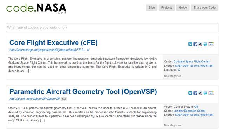Image resolution: width=225 pixels, height=133 pixels.
Task: Click Google +1 for OpenVSP project
Action: coord(211,93)
